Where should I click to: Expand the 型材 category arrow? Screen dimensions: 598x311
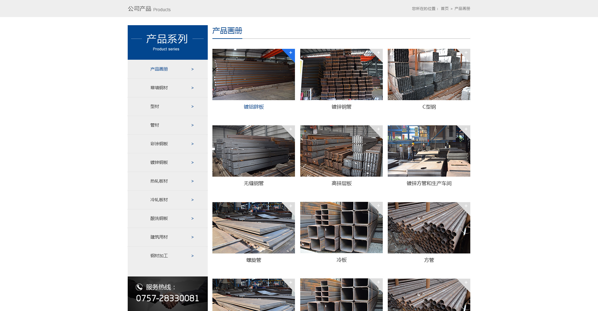(192, 107)
